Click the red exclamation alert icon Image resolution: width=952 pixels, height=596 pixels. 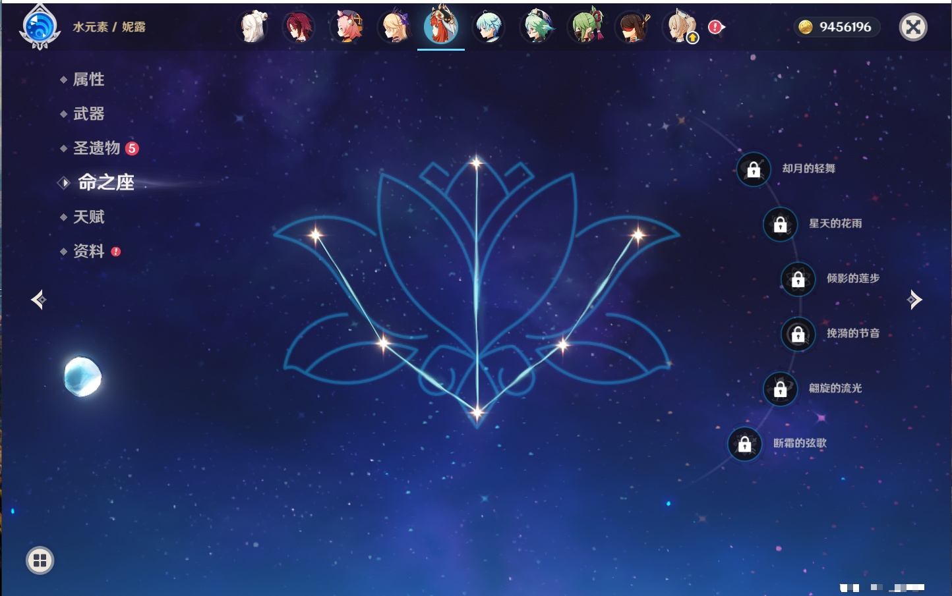715,27
